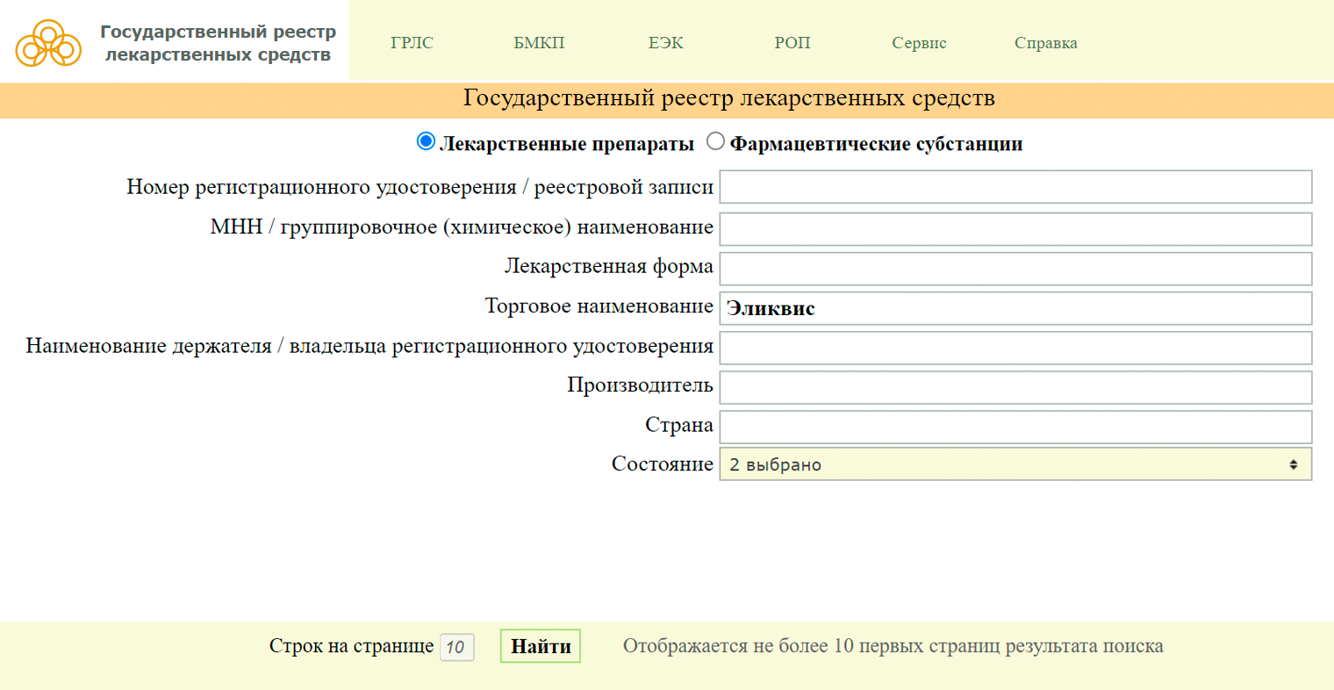The height and width of the screenshot is (690, 1334).
Task: Click the label Торговое наименование
Action: point(599,306)
